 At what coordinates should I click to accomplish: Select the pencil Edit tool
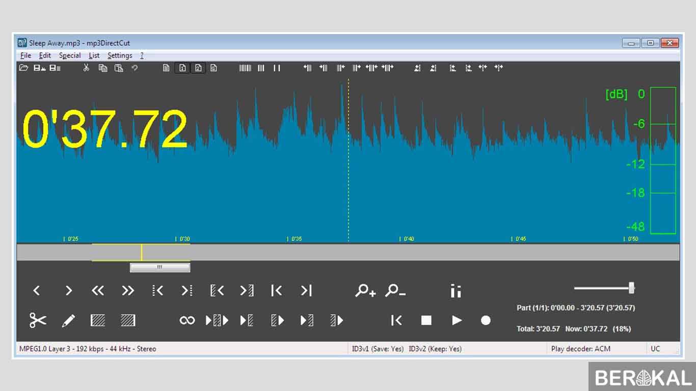click(x=68, y=320)
